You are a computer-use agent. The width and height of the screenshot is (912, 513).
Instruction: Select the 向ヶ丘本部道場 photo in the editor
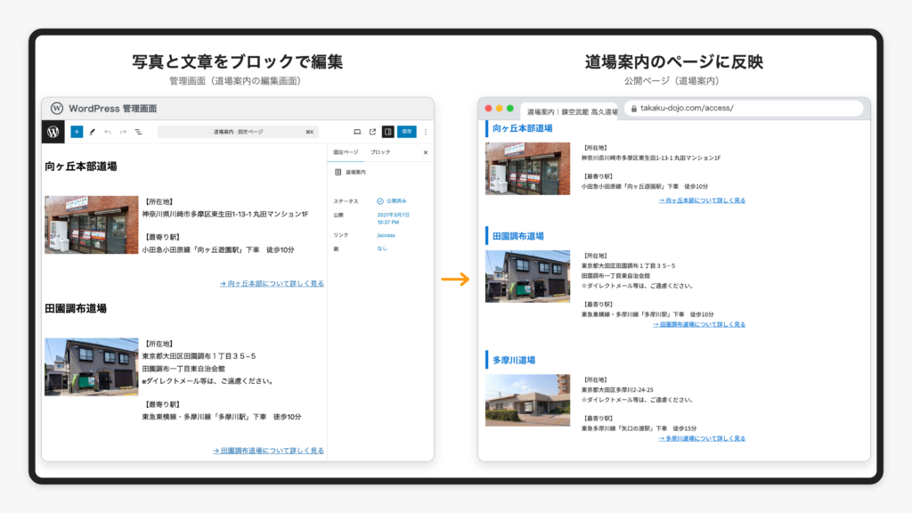click(92, 224)
